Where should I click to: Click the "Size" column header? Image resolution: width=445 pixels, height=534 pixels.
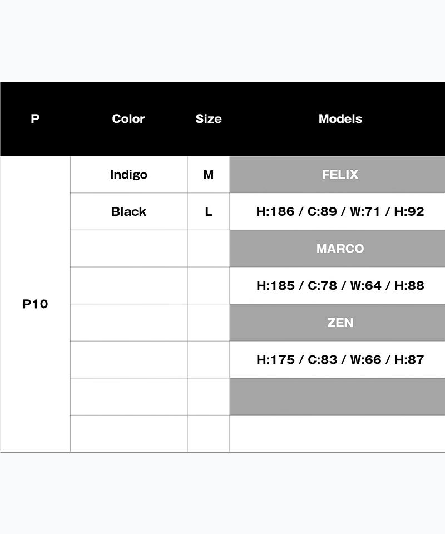pos(209,119)
